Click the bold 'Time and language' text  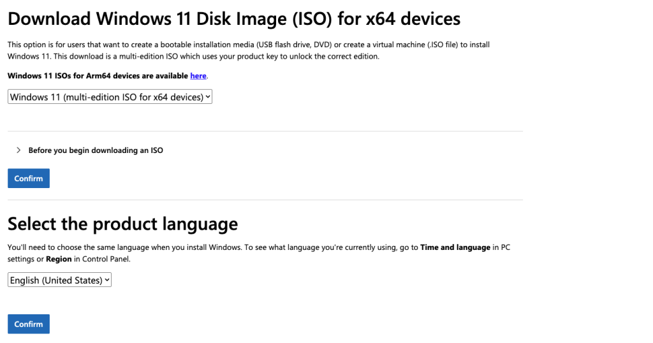(x=455, y=247)
